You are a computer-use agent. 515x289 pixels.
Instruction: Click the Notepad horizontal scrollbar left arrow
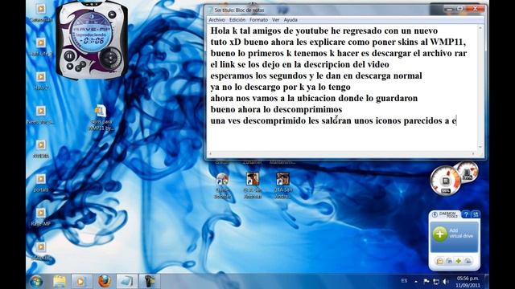pos(211,153)
